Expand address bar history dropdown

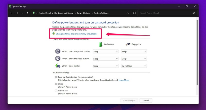[x=128, y=13]
